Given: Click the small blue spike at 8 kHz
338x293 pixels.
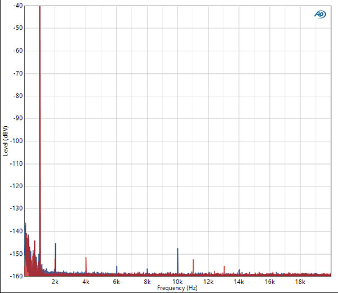Looking at the screenshot, I should (x=147, y=271).
